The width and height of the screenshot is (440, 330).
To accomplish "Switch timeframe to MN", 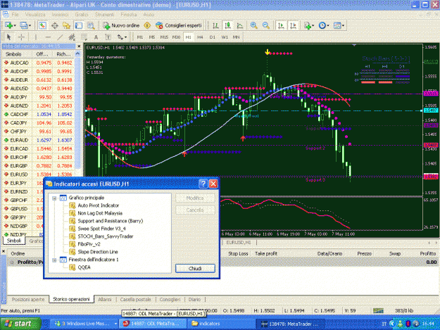I will coord(237,37).
